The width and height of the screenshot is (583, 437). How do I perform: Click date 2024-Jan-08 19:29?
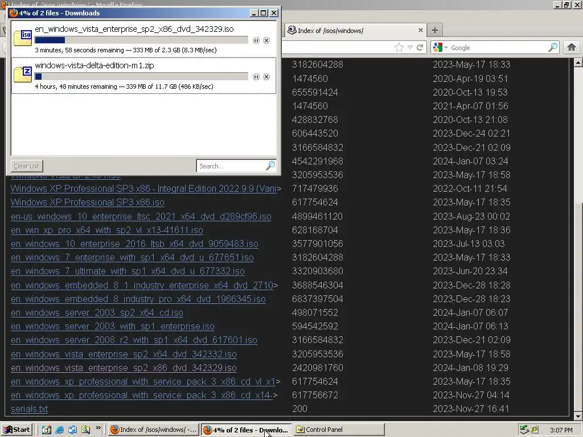pos(470,368)
